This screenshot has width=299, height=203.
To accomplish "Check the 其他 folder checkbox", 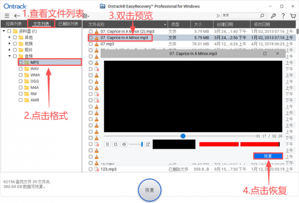I will [15, 37].
